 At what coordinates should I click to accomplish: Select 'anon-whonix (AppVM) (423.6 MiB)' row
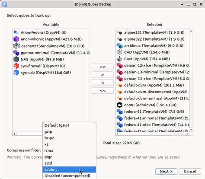[x=51, y=39]
